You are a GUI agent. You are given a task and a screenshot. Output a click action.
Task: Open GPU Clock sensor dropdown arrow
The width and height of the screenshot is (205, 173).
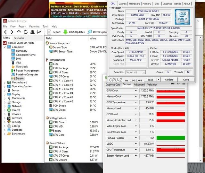point(136,91)
